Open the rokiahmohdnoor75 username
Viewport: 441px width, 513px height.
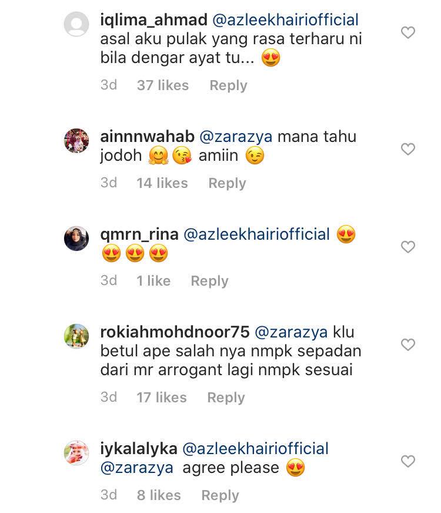pos(175,332)
